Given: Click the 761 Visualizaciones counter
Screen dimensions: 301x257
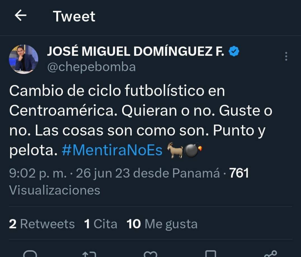Looking at the screenshot, I should tap(239, 174).
